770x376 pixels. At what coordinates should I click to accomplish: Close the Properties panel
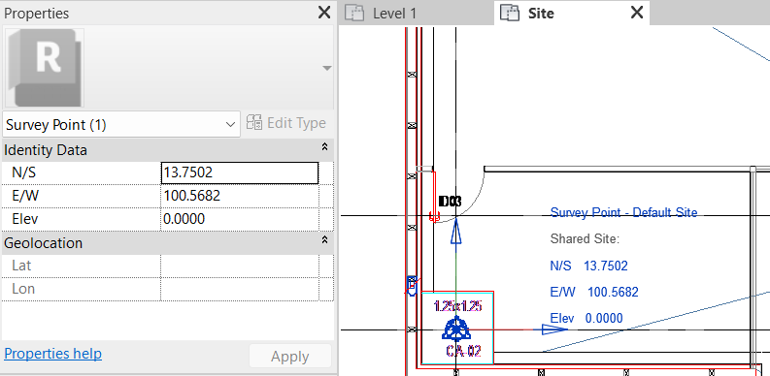pos(324,13)
